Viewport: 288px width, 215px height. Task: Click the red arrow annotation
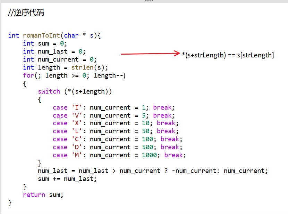click(x=150, y=54)
